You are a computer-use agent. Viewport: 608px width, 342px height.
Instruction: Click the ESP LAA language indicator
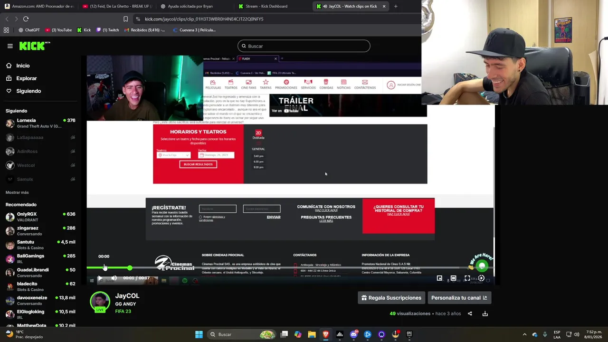click(557, 334)
